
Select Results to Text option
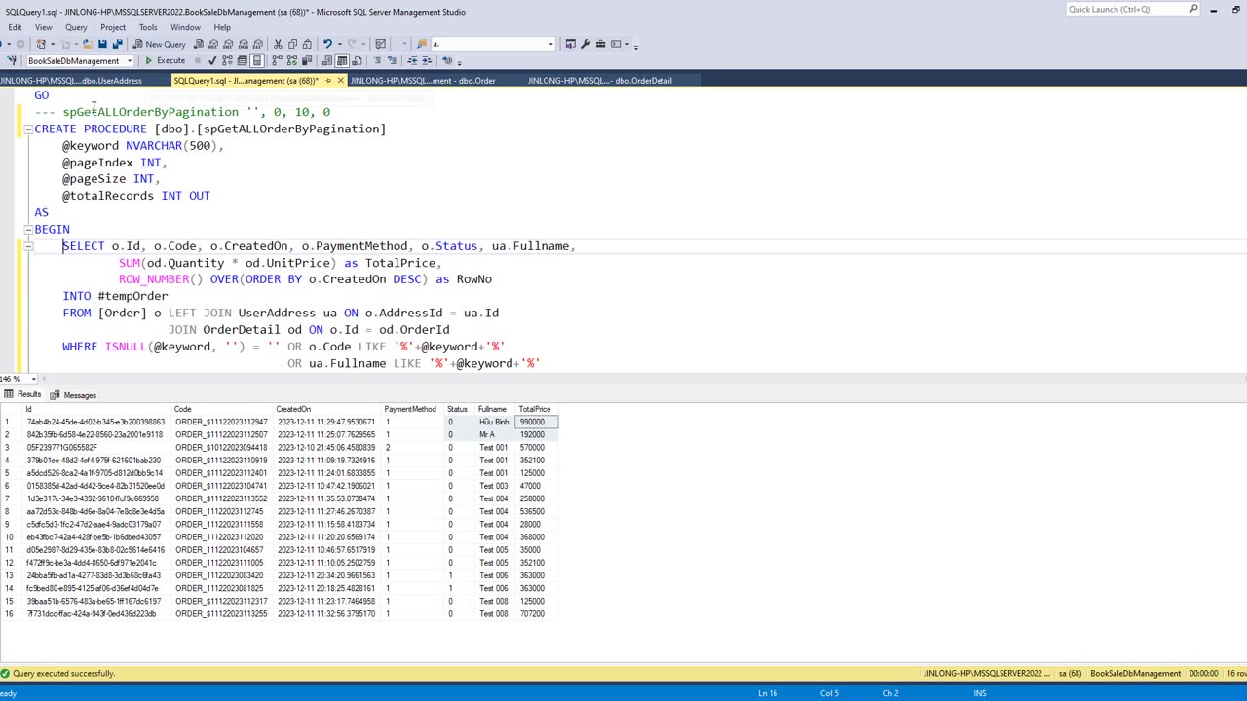326,60
